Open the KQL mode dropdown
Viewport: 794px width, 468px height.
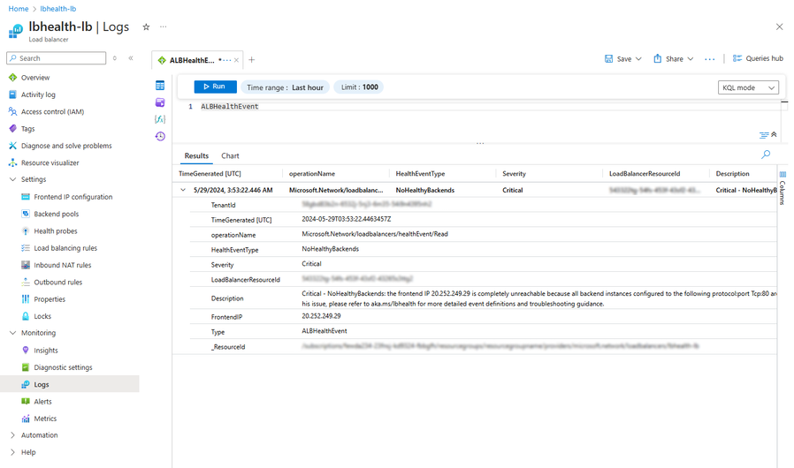tap(748, 87)
